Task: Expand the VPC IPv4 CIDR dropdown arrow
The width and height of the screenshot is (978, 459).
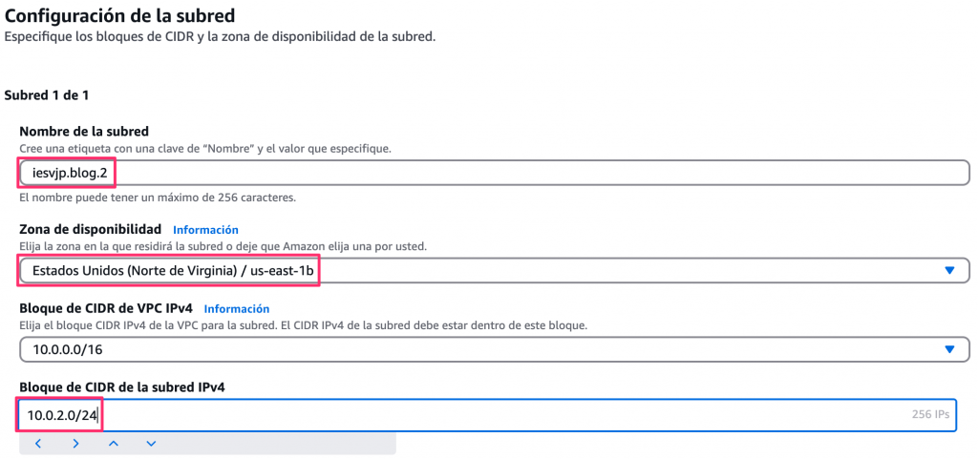Action: (948, 350)
